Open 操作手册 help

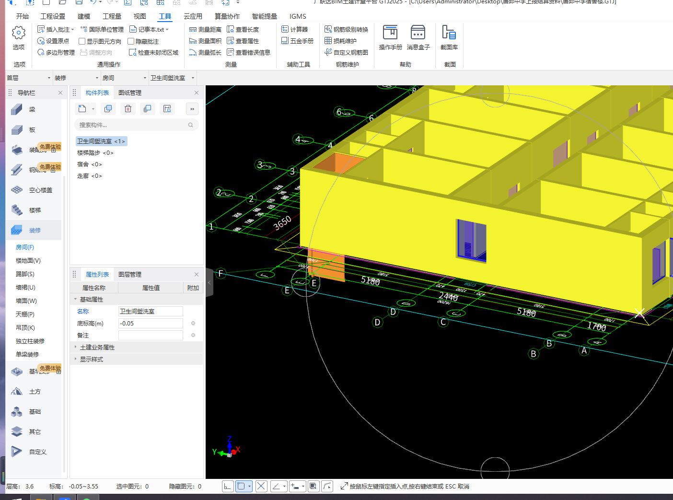coord(390,38)
